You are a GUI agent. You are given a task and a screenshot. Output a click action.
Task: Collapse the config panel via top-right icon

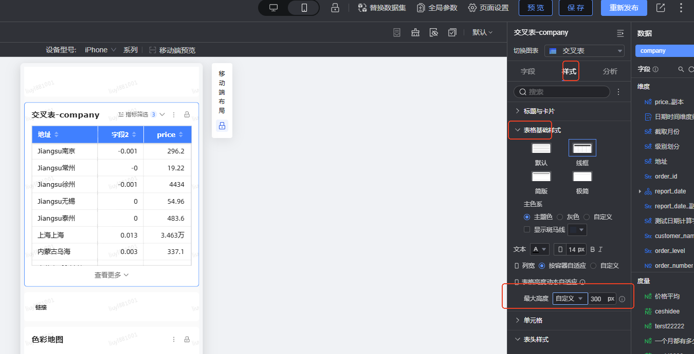pyautogui.click(x=620, y=33)
